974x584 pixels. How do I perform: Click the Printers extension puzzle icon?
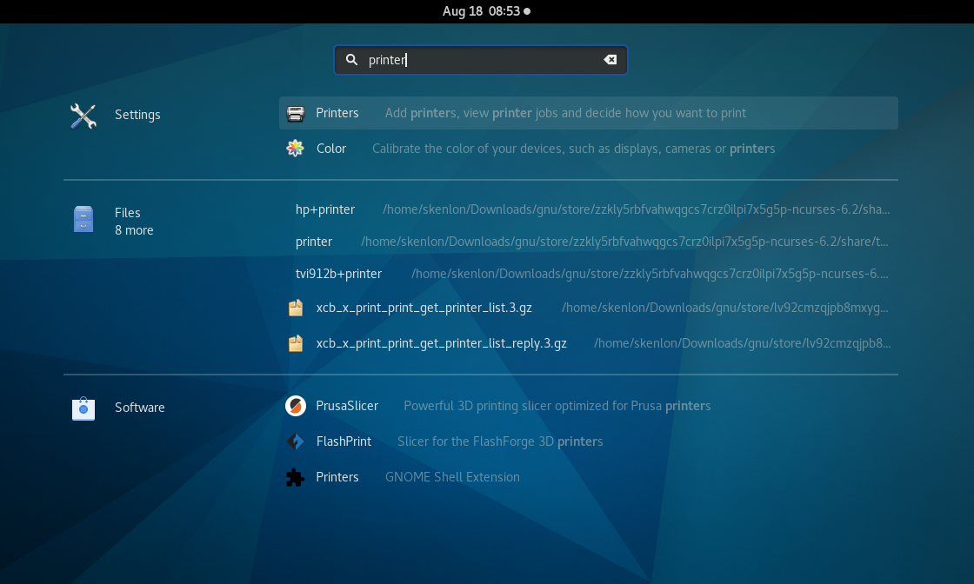[x=296, y=477]
